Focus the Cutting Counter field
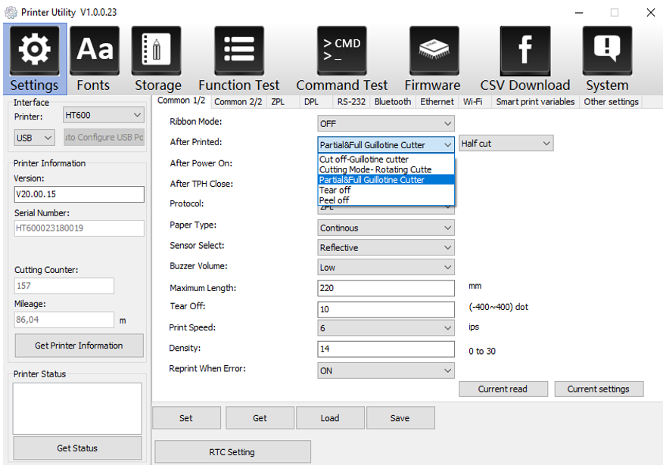The width and height of the screenshot is (663, 465). (64, 286)
